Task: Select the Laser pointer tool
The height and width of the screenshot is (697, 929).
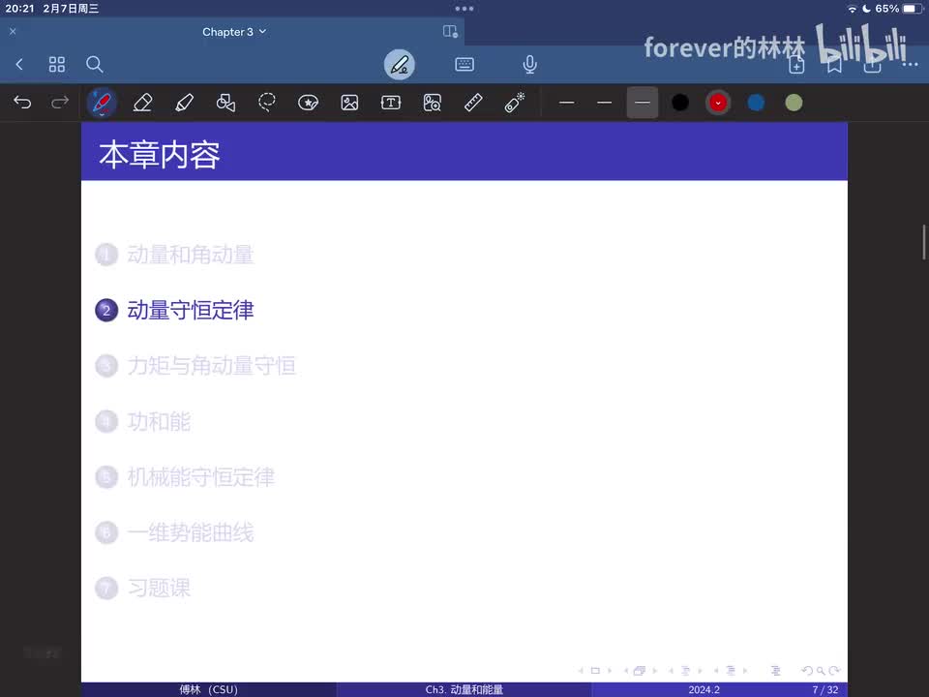Action: (514, 103)
